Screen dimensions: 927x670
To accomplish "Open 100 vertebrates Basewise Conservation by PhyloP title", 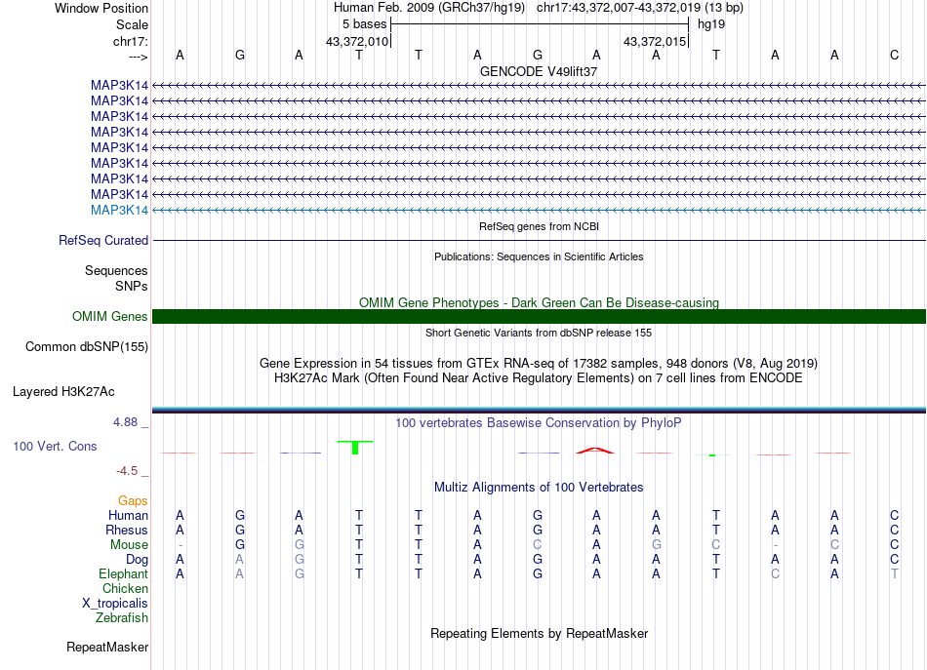I will pyautogui.click(x=539, y=423).
